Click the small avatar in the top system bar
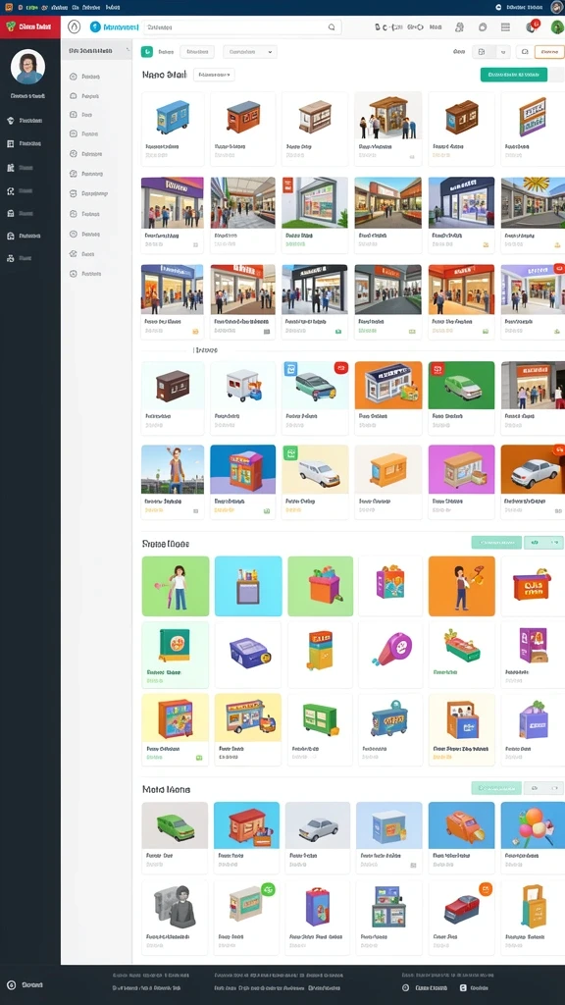This screenshot has width=565, height=1005. [x=556, y=7]
